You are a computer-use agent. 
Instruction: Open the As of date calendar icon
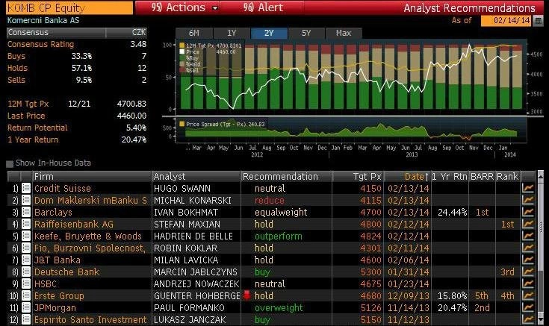pos(538,21)
